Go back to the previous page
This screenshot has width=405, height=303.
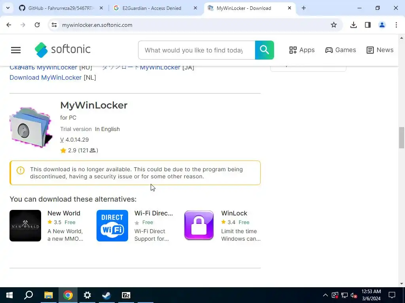[9, 25]
